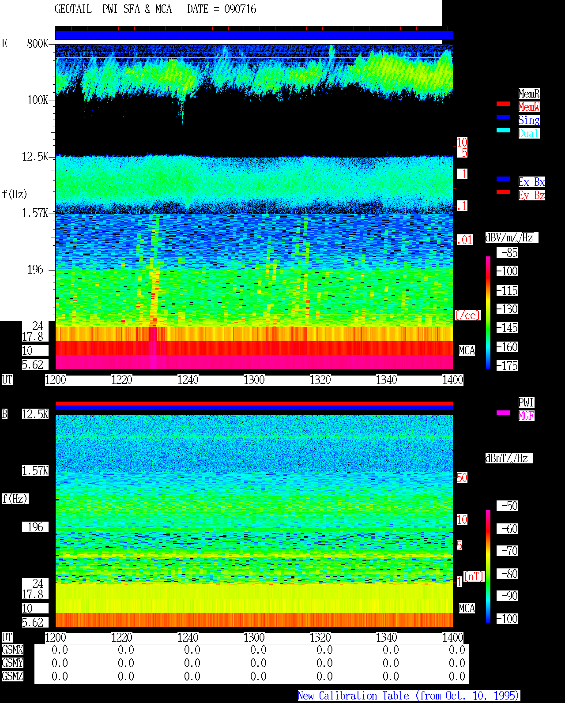Select the MemR legend label

pyautogui.click(x=529, y=94)
